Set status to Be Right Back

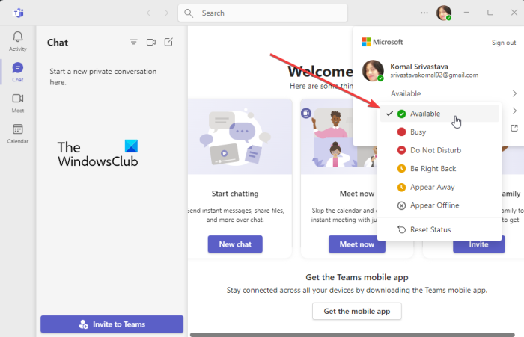(x=439, y=169)
